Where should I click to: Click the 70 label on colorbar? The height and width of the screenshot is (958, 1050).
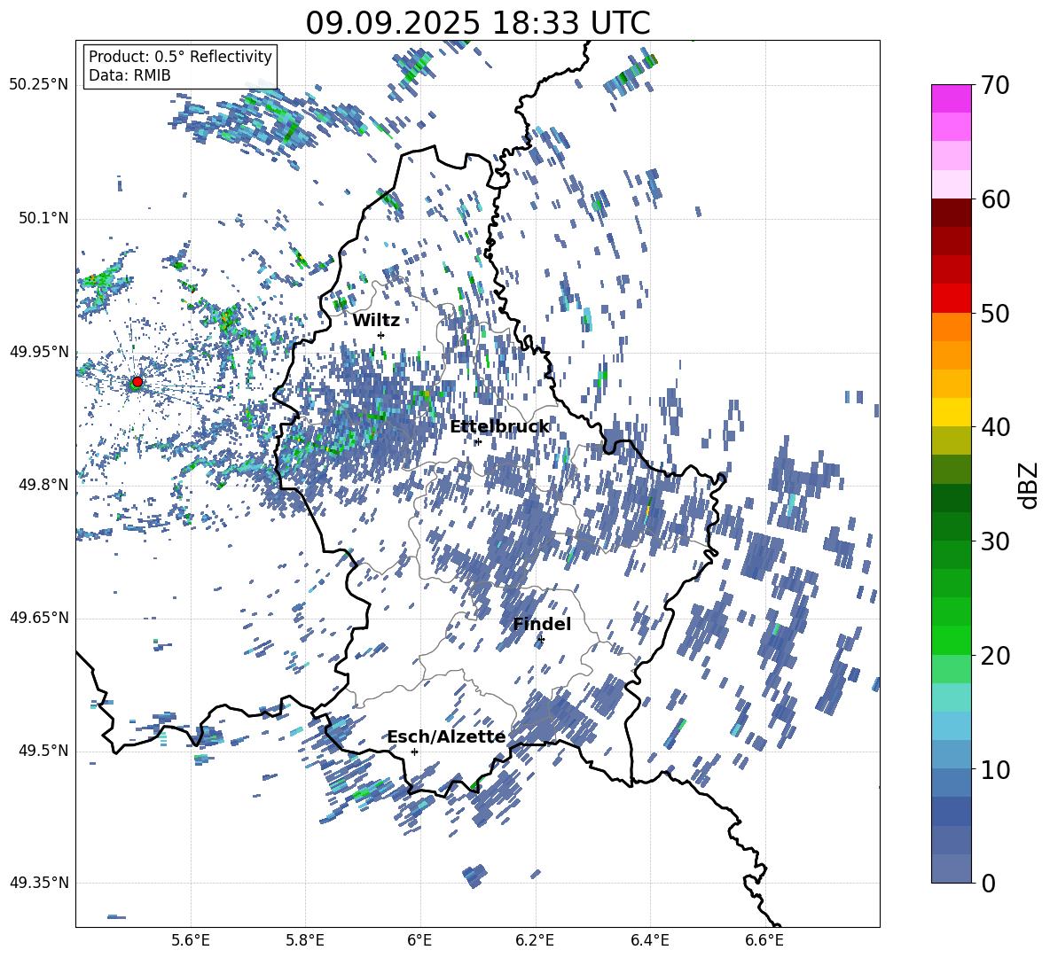tap(995, 86)
